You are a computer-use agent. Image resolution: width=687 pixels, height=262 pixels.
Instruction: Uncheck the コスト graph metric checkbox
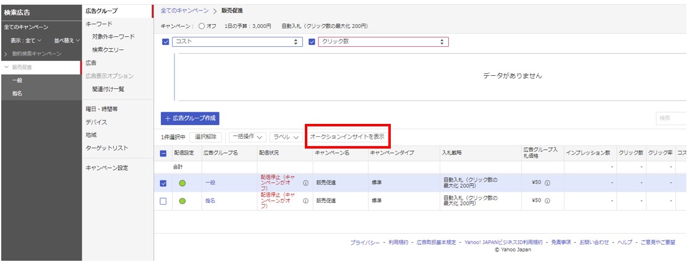(x=166, y=42)
